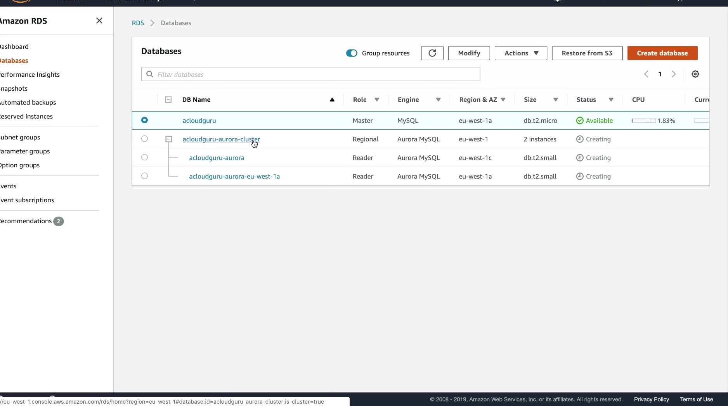Open Dashboard in the sidebar
Image resolution: width=728 pixels, height=406 pixels.
(x=14, y=46)
